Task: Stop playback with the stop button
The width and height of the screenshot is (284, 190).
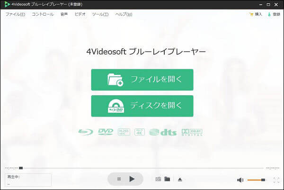Action: [x=119, y=179]
